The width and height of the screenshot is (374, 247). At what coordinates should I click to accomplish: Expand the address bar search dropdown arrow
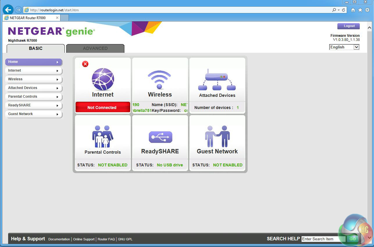(339, 10)
